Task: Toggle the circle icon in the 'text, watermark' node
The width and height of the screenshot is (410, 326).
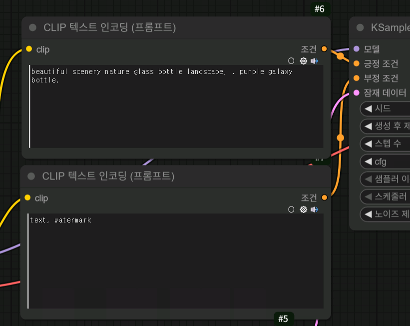Action: tap(292, 209)
